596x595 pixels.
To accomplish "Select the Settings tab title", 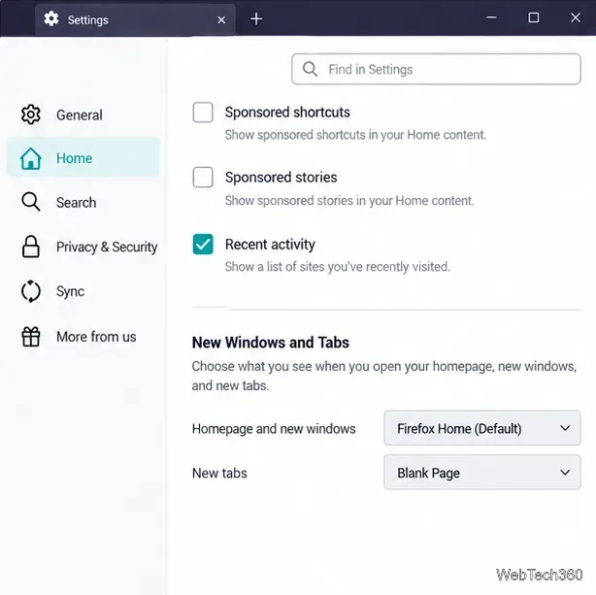I will pyautogui.click(x=87, y=19).
